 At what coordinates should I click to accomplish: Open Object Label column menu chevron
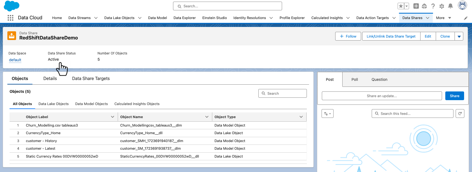(113, 117)
